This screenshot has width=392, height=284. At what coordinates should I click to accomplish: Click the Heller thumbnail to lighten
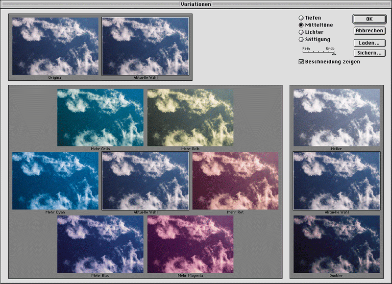point(336,117)
